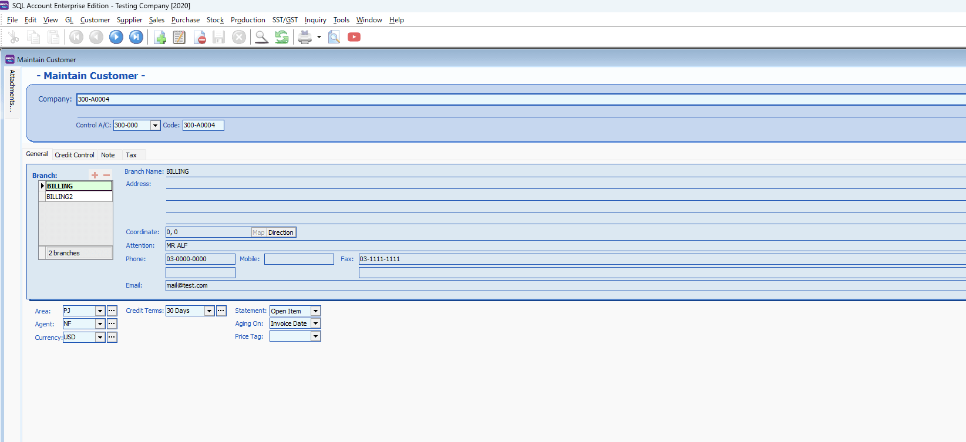Image resolution: width=966 pixels, height=442 pixels.
Task: Go to the previous record
Action: pyautogui.click(x=96, y=37)
